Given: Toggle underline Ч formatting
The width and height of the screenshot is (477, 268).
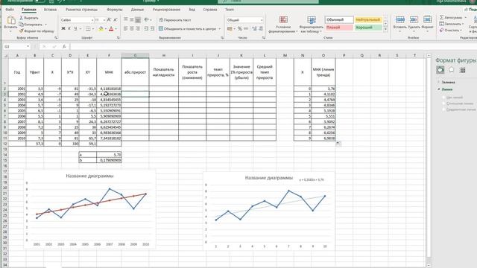Looking at the screenshot, I should [75, 28].
